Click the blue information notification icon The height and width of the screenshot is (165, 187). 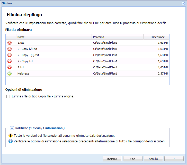tap(11, 141)
